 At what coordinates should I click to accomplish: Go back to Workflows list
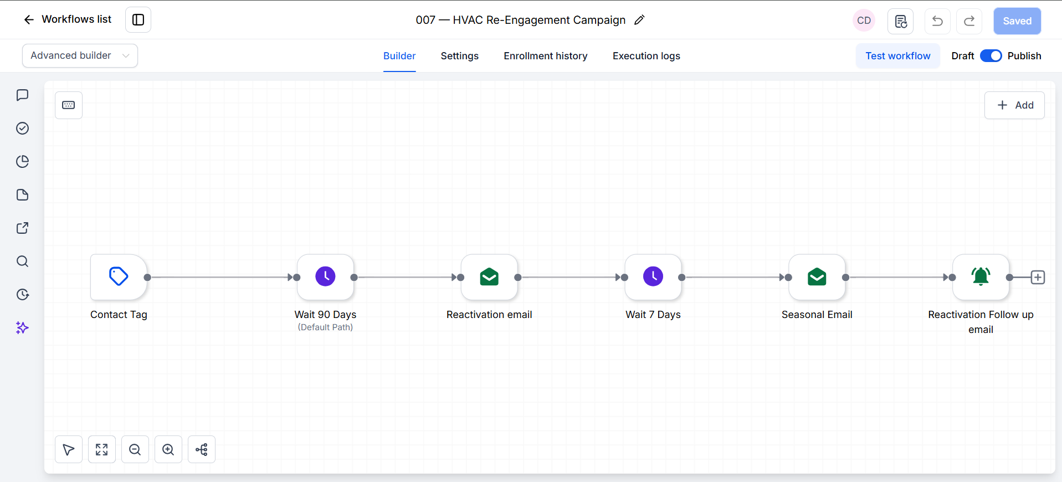coord(67,19)
